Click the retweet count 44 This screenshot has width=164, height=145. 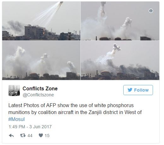pos(30,136)
